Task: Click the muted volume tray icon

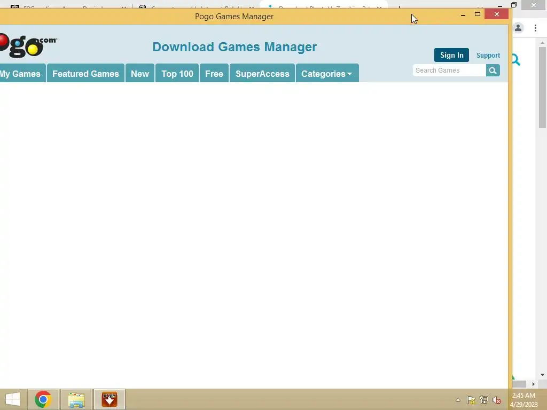Action: pyautogui.click(x=496, y=400)
